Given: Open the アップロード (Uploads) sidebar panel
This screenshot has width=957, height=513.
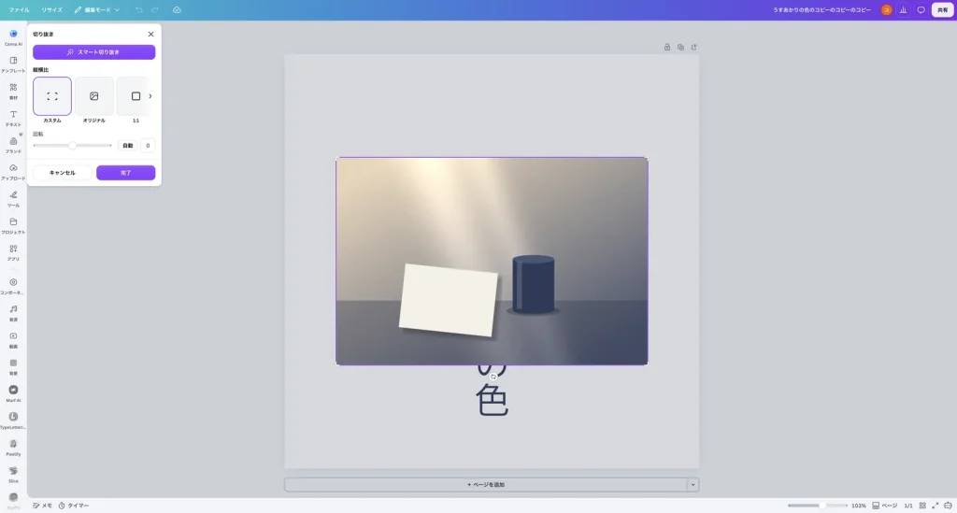Looking at the screenshot, I should click(x=13, y=171).
